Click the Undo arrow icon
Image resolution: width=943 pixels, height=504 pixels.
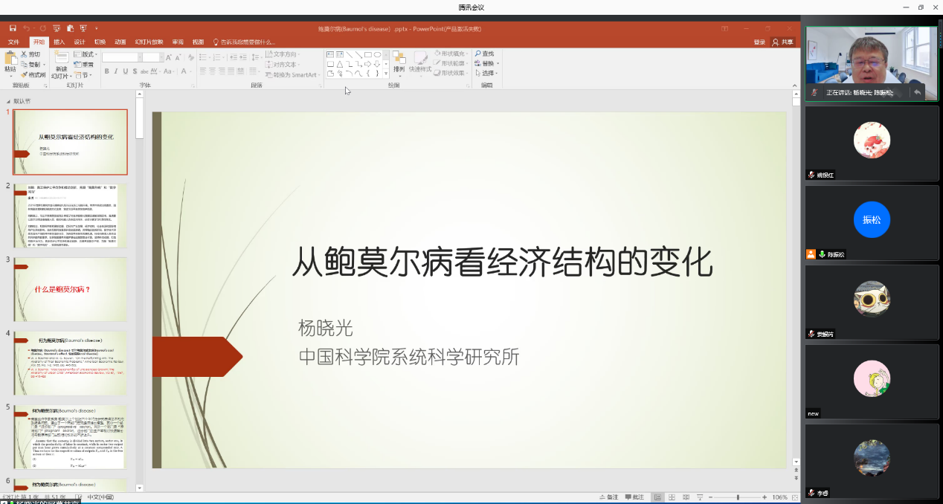click(26, 28)
